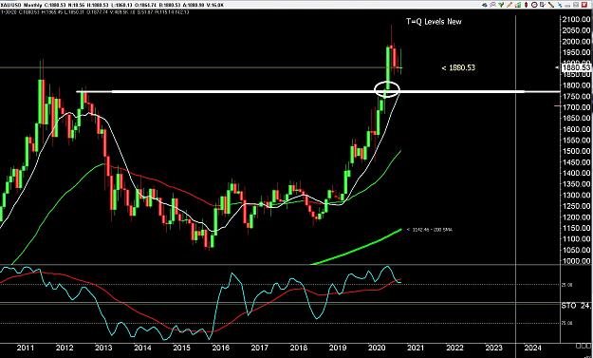Click the red diamond toolbar icon
593x358 pixels.
pyautogui.click(x=526, y=5)
